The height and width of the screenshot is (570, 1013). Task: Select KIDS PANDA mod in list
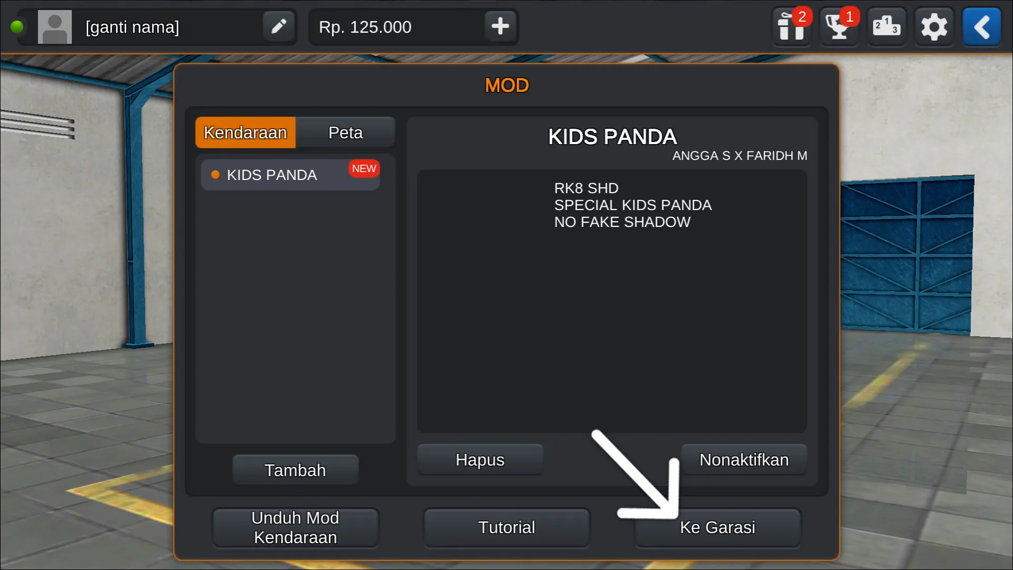click(290, 175)
